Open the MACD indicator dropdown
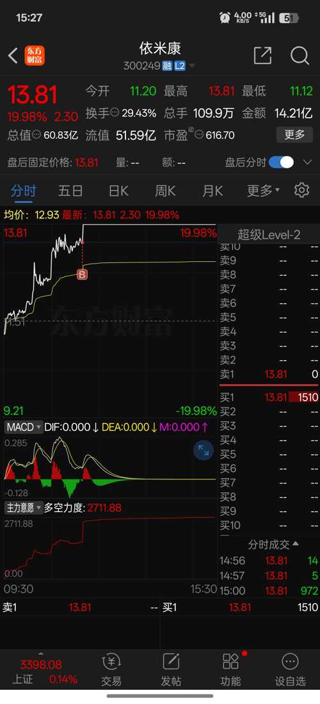 coord(24,427)
